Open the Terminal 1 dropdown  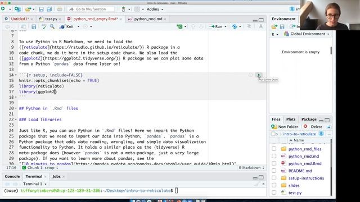tap(35, 184)
